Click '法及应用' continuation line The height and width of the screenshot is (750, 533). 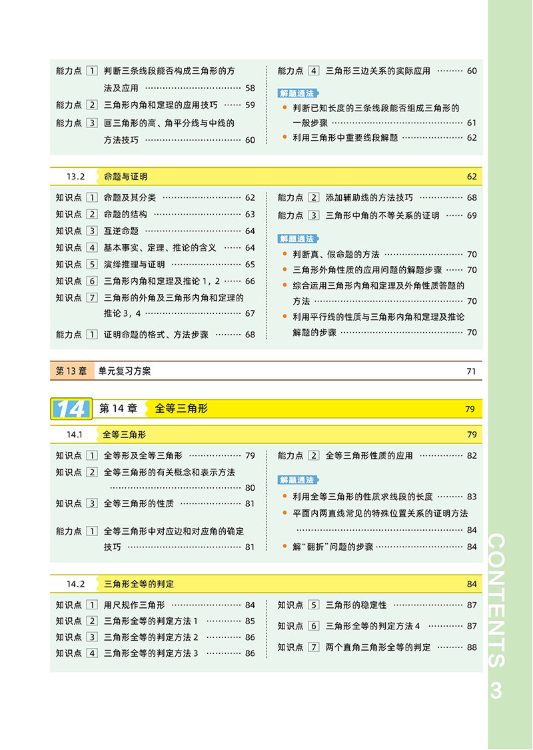click(x=121, y=89)
